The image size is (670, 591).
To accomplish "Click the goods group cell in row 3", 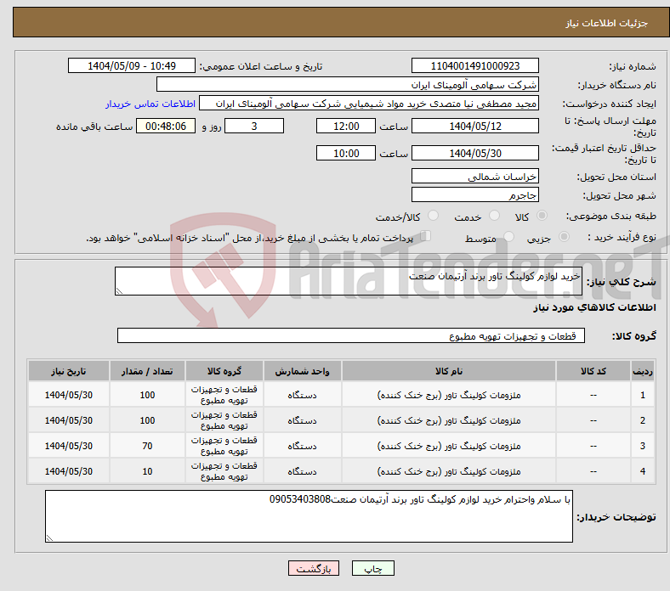I will point(224,446).
